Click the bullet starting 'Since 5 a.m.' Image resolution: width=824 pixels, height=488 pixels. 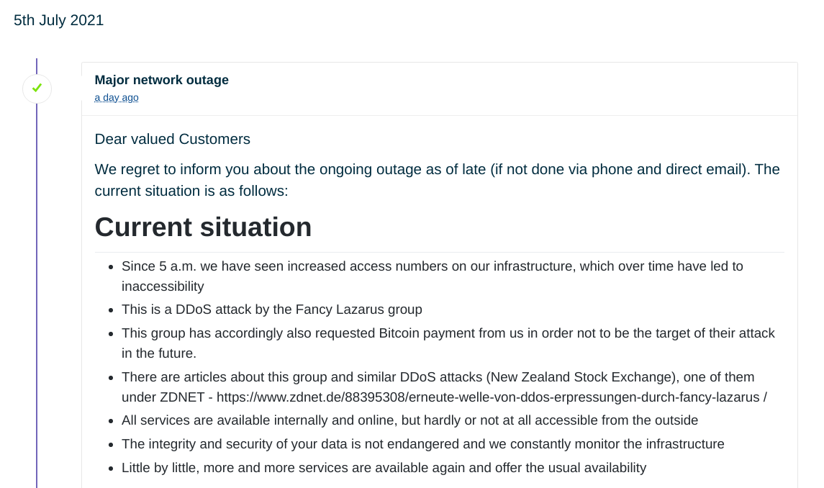[433, 276]
